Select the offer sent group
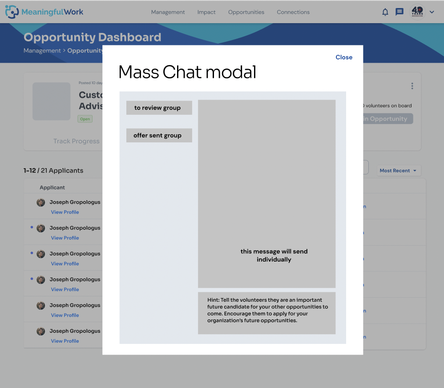Screen dimensions: 444x388 click(x=159, y=135)
